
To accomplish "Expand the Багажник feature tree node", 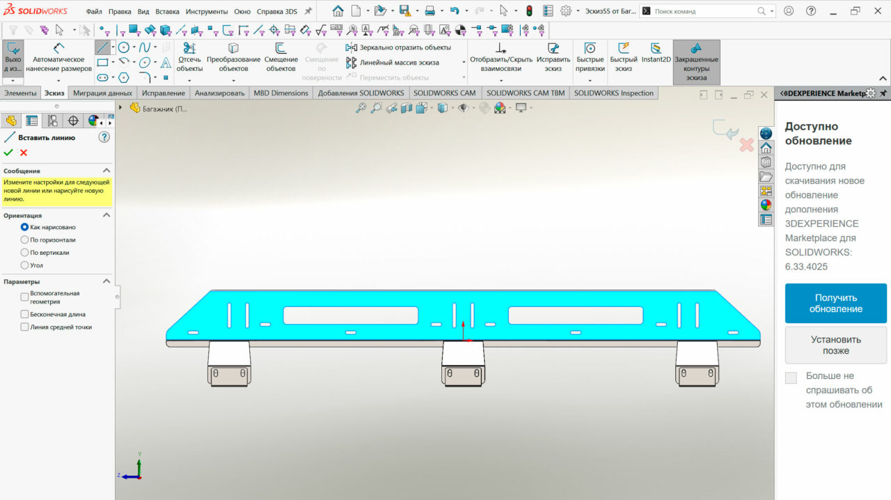I will tap(120, 108).
